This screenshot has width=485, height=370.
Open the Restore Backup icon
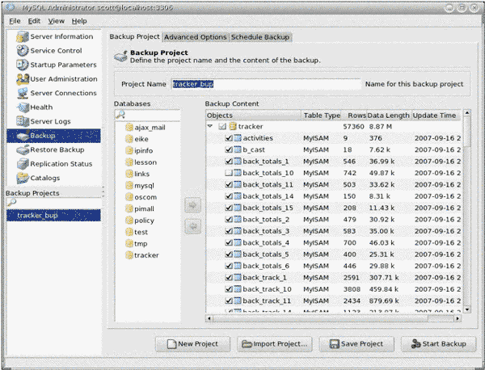click(x=23, y=150)
